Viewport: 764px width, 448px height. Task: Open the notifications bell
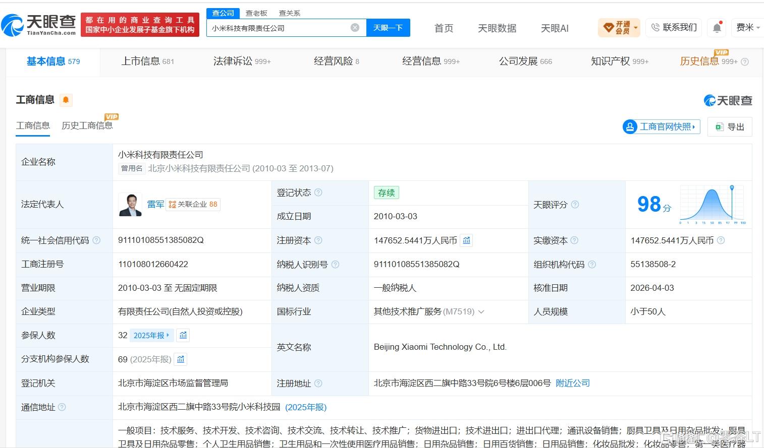717,28
